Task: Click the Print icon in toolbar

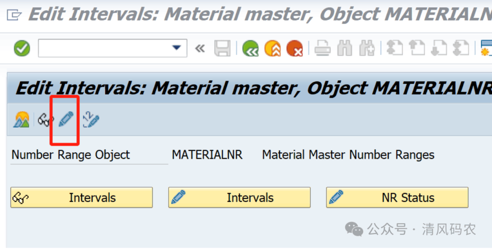Action: [323, 48]
